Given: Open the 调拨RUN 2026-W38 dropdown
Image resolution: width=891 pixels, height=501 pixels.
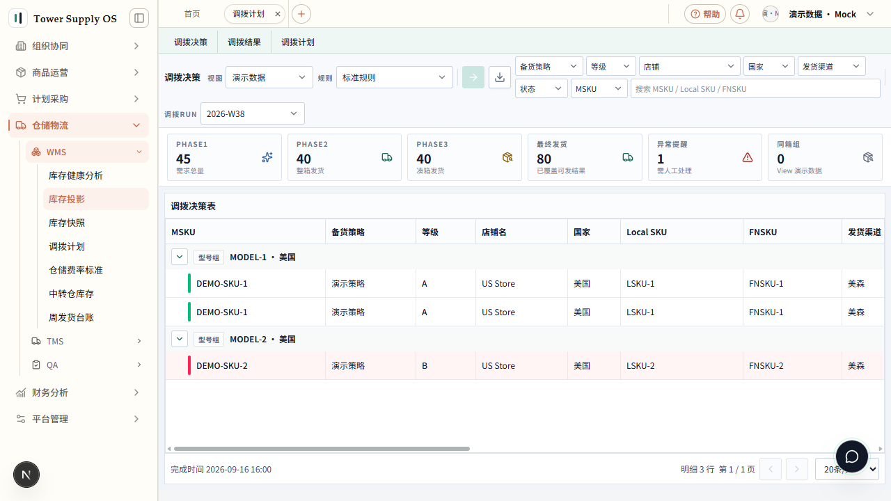Looking at the screenshot, I should click(253, 113).
